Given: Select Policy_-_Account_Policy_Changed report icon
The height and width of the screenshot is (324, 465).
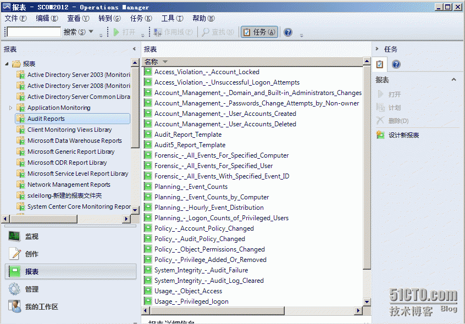Looking at the screenshot, I should point(148,228).
